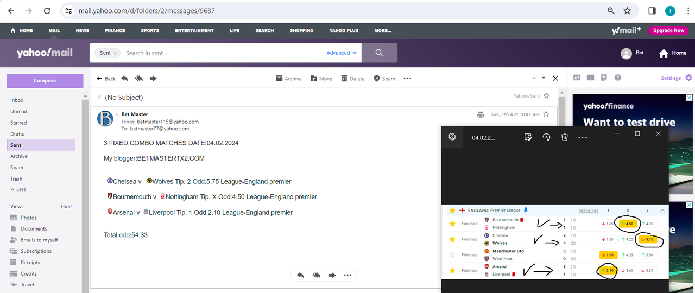
Task: Open NEWS in the Yahoo navigation bar
Action: 83,30
